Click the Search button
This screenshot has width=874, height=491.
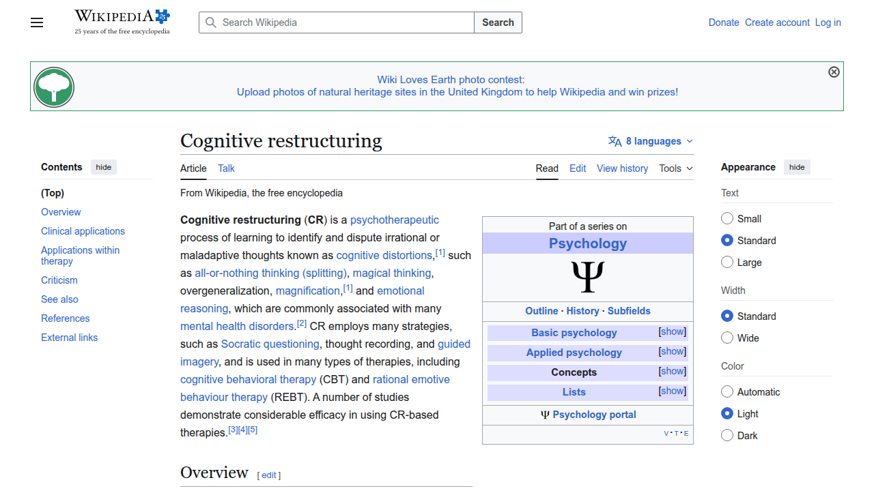coord(498,23)
